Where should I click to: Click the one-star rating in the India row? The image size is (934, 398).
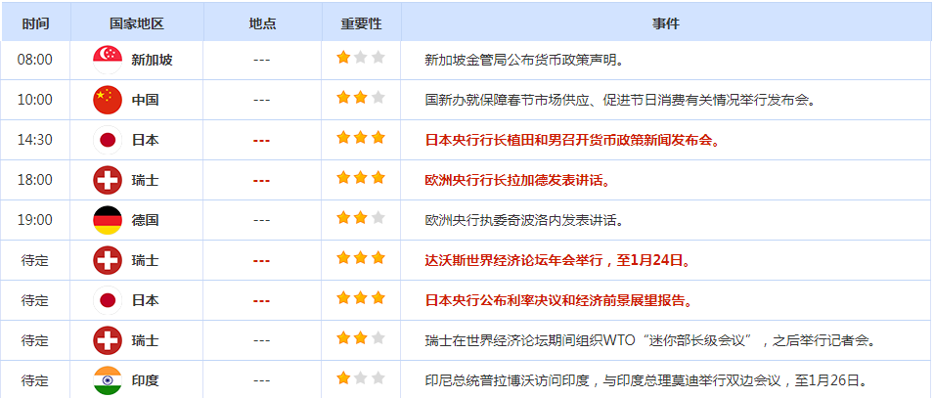coord(361,378)
